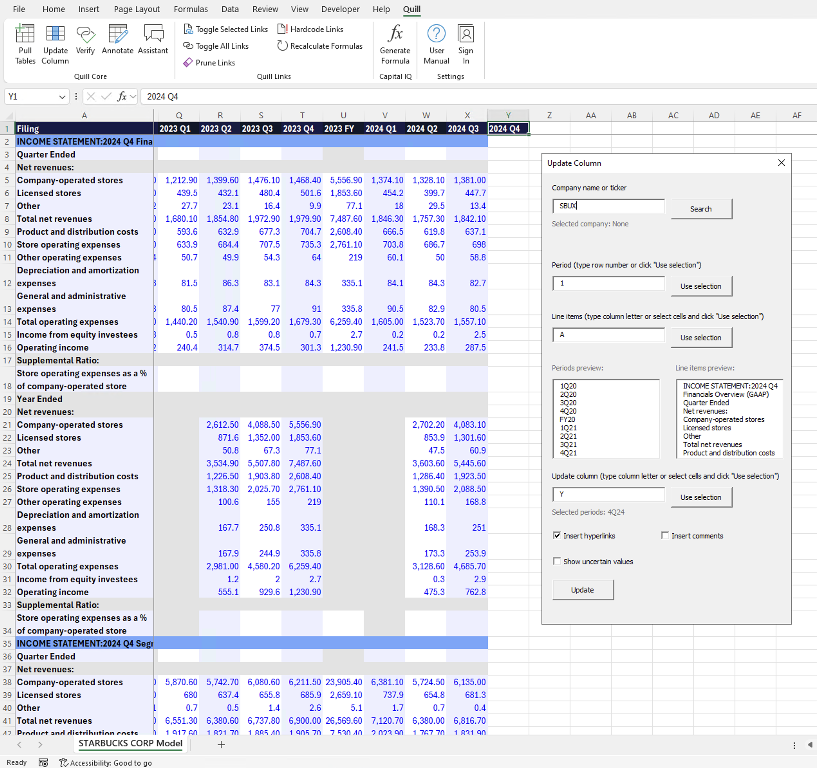
Task: Click Use selection for Update column
Action: click(701, 497)
